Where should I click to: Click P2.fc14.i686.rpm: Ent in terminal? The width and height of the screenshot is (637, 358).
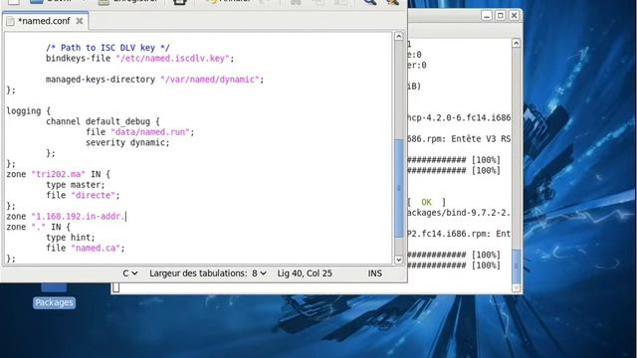pyautogui.click(x=459, y=235)
